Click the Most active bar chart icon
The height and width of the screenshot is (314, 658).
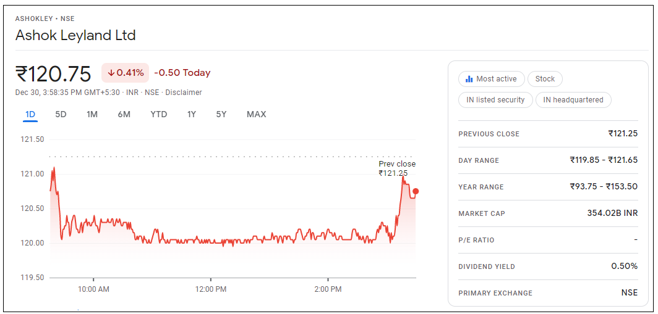coord(469,79)
